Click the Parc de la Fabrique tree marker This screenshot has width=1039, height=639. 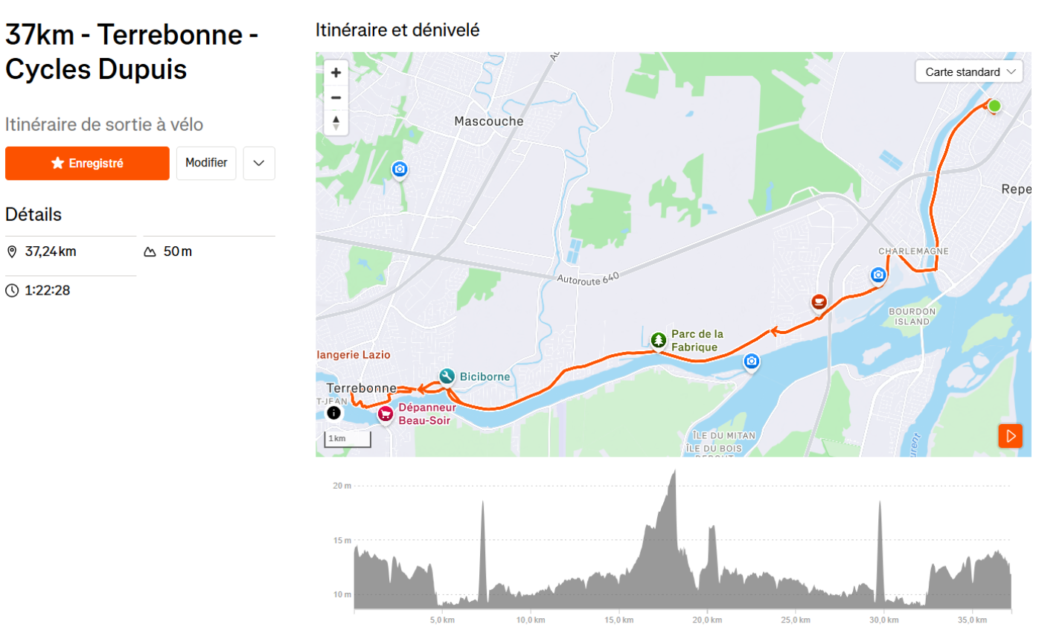pyautogui.click(x=659, y=340)
